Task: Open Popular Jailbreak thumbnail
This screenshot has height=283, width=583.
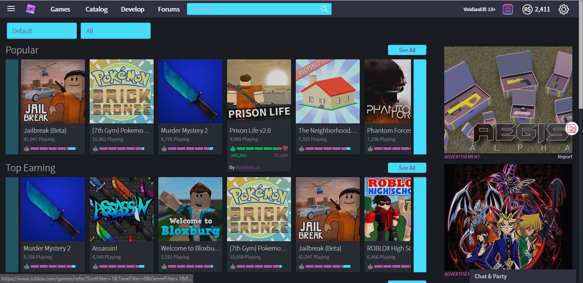Action: pos(53,91)
